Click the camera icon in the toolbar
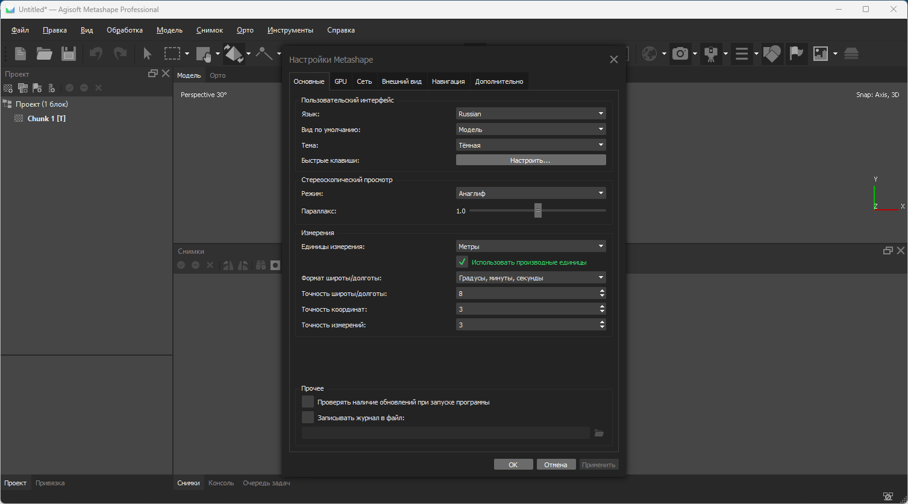The height and width of the screenshot is (504, 908). tap(680, 54)
